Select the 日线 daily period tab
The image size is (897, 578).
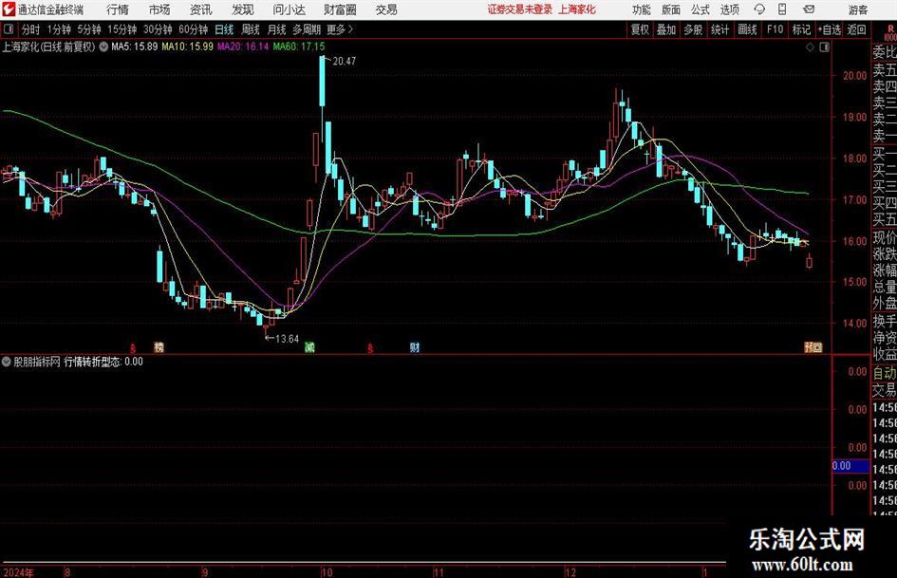pos(224,29)
